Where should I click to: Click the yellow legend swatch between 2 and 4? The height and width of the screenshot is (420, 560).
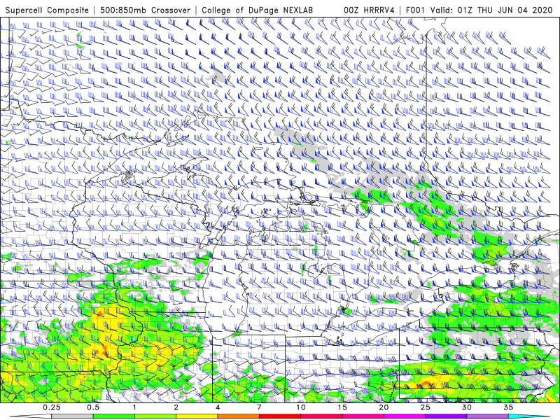pos(197,416)
